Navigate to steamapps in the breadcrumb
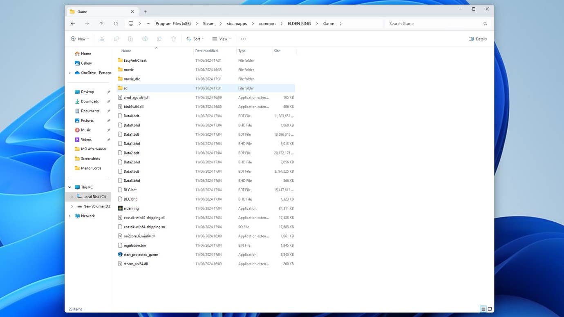Screen dimensions: 564x317 [237, 24]
